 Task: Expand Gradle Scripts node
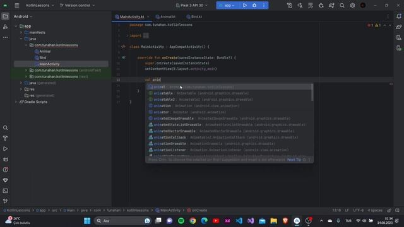pyautogui.click(x=16, y=102)
